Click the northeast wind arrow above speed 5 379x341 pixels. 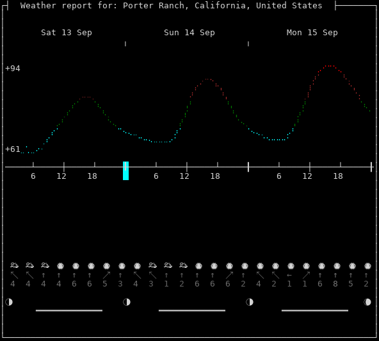(x=106, y=275)
